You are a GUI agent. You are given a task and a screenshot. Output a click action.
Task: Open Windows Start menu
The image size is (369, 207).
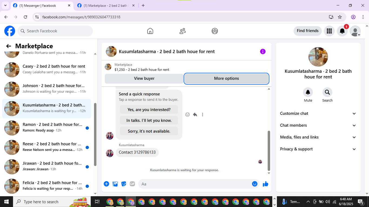coord(6,202)
